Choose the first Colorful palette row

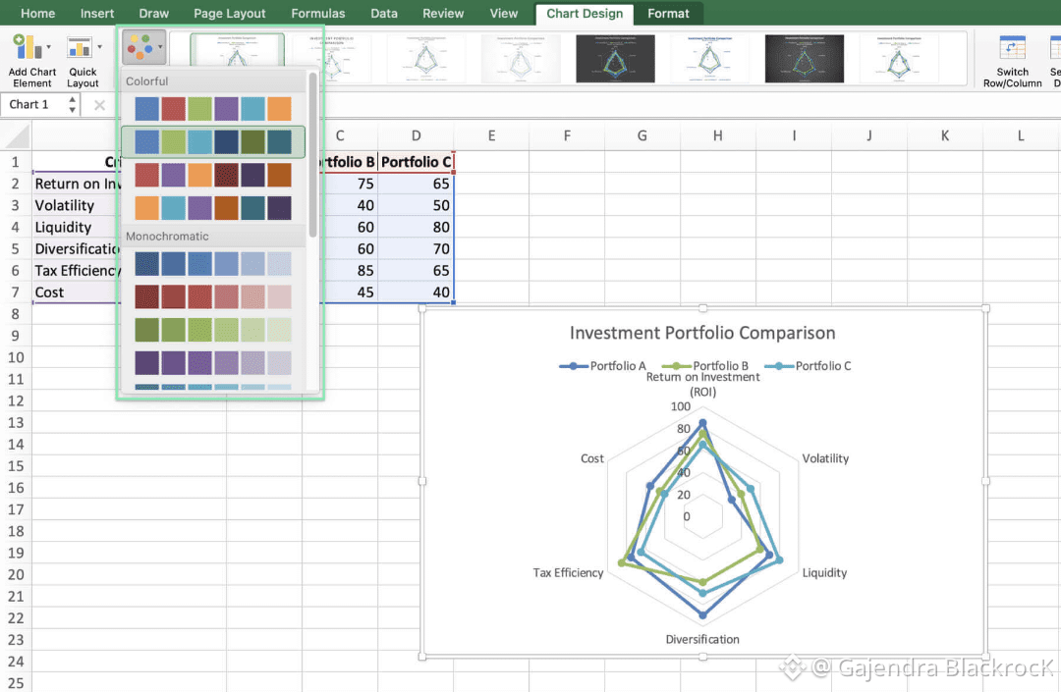213,109
